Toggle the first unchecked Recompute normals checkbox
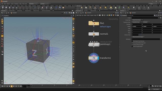162x91 pixels. click(x=132, y=41)
